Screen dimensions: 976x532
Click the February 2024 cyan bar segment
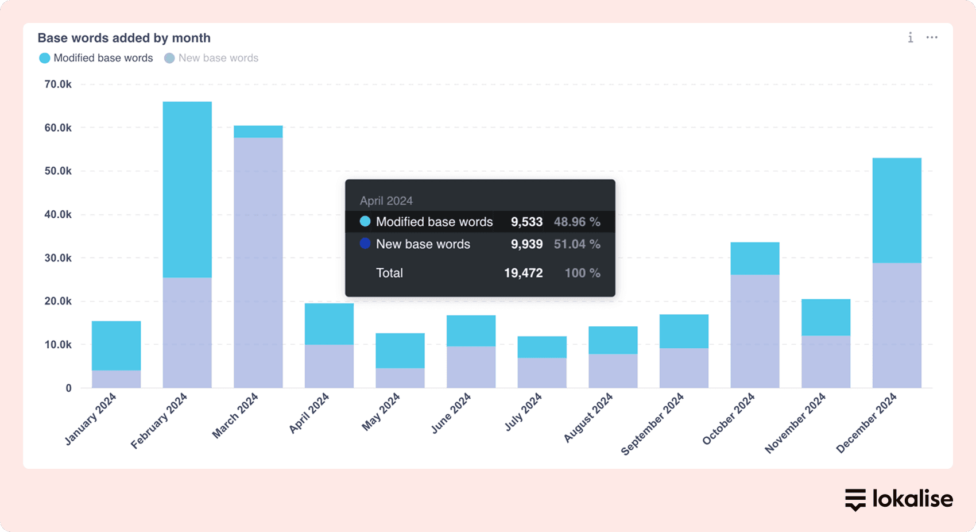point(187,190)
